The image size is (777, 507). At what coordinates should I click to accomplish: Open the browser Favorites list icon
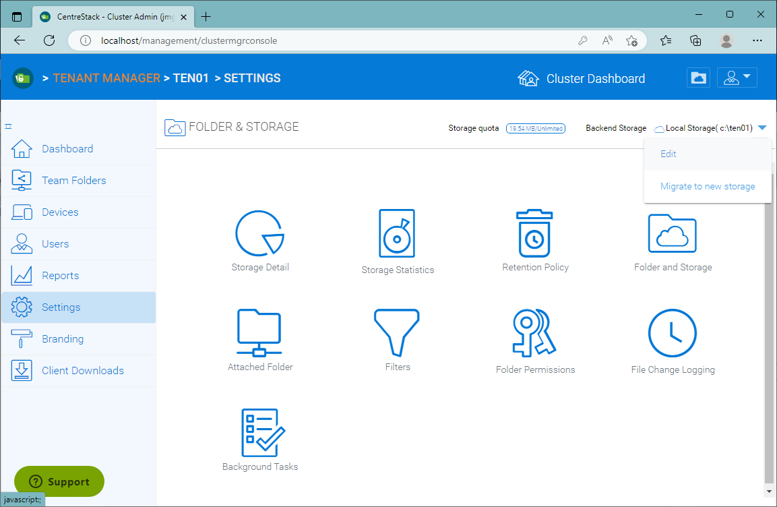tap(666, 40)
